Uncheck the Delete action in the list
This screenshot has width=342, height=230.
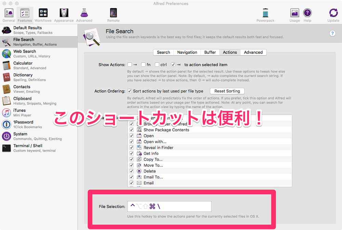coord(132,171)
